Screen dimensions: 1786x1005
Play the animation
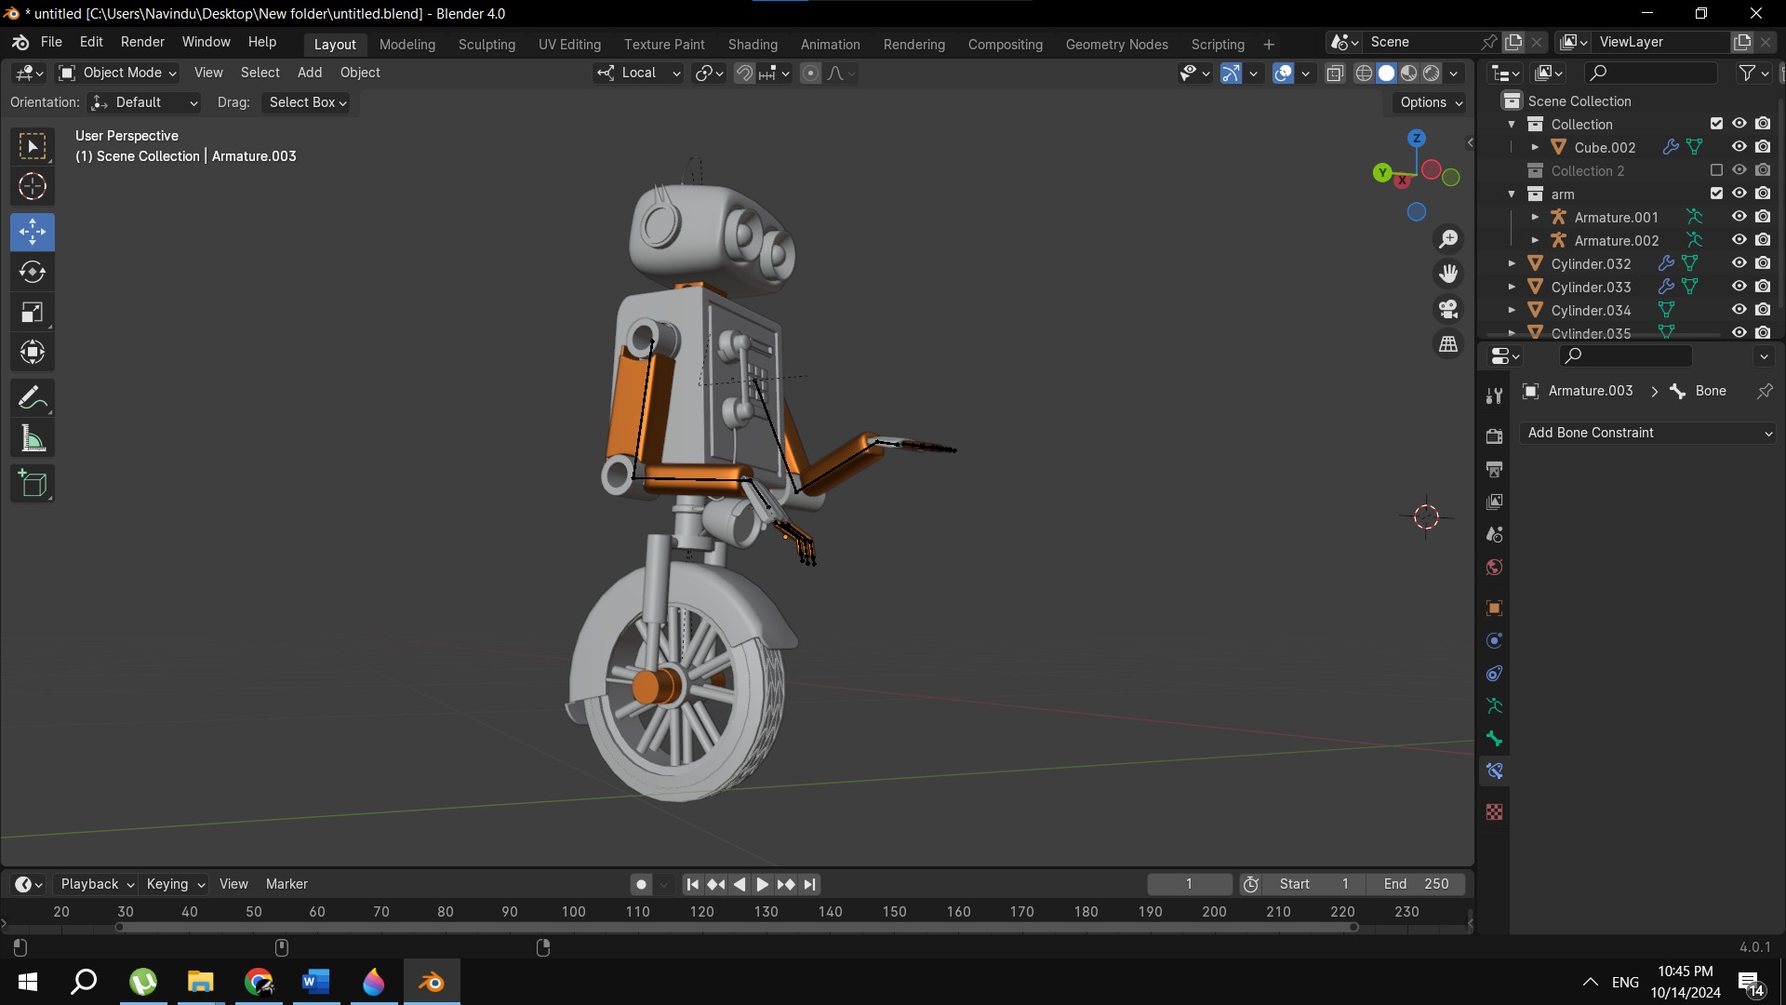coord(762,884)
